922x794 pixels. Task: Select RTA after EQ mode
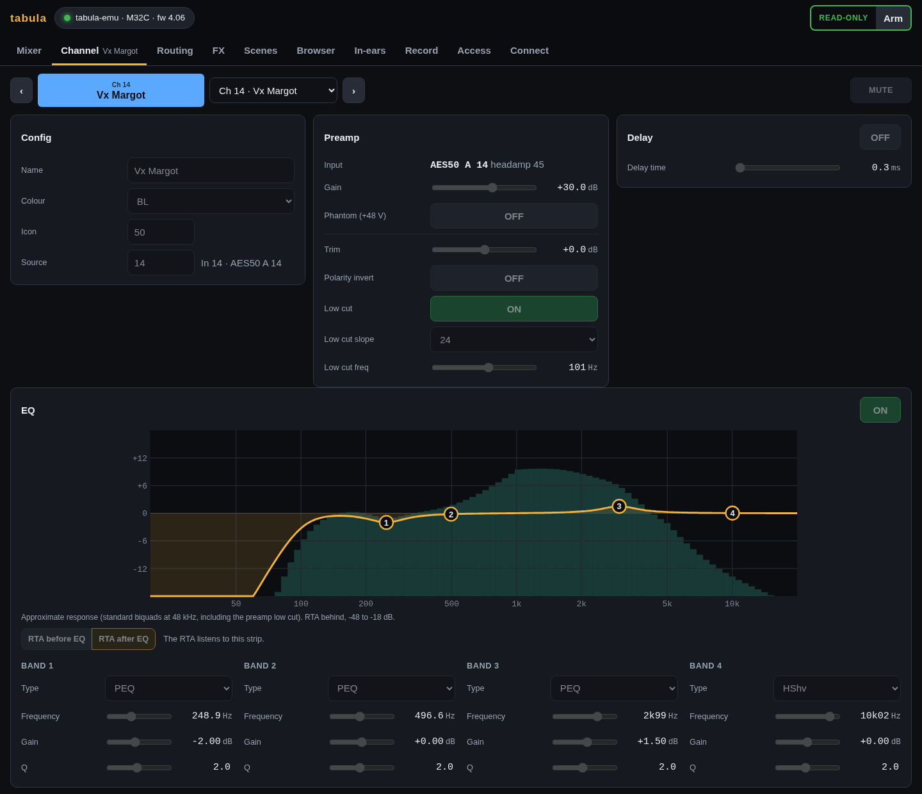[x=124, y=639]
